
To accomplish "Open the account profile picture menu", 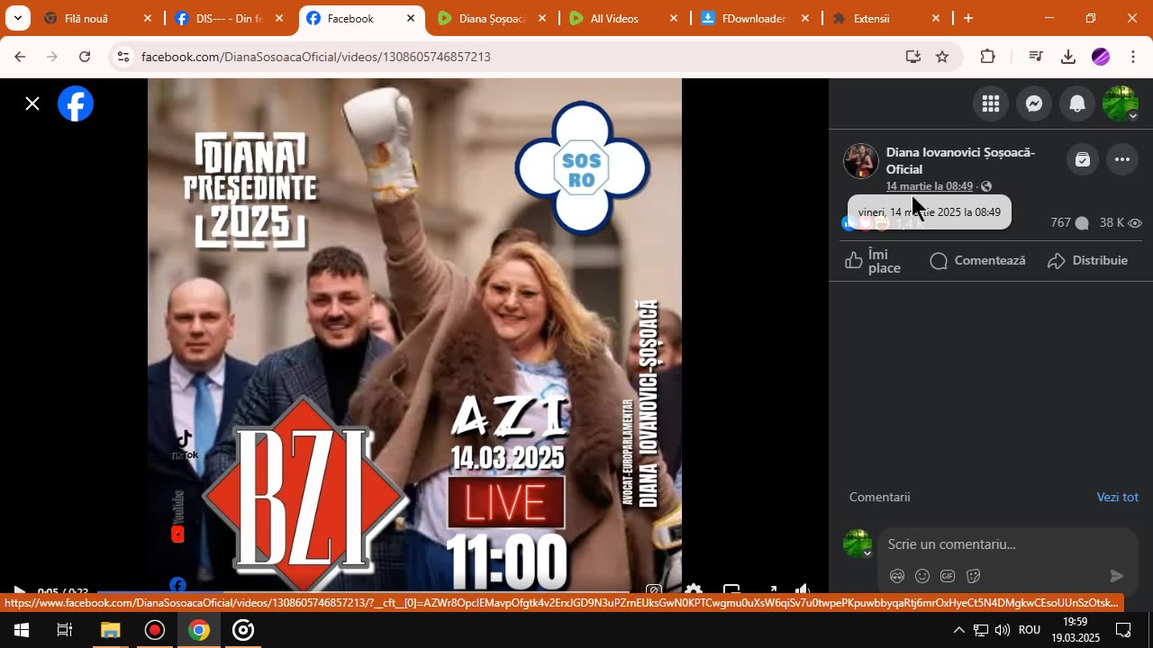I will [x=1121, y=103].
